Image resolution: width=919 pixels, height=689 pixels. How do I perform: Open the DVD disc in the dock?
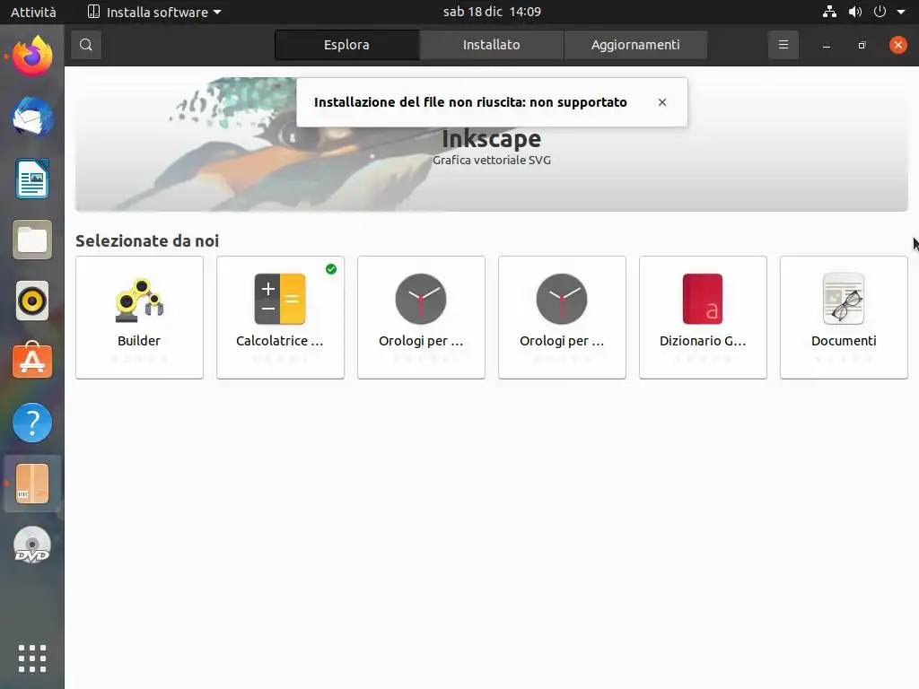32,545
